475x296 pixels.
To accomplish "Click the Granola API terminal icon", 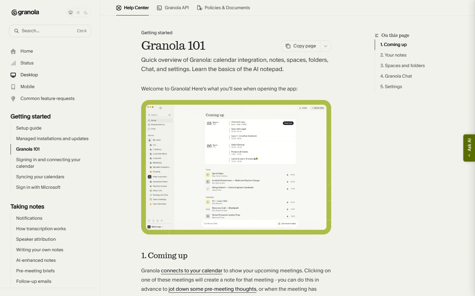I will pyautogui.click(x=159, y=8).
